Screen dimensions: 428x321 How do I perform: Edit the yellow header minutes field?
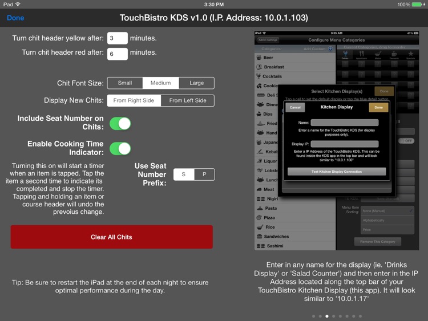click(118, 38)
